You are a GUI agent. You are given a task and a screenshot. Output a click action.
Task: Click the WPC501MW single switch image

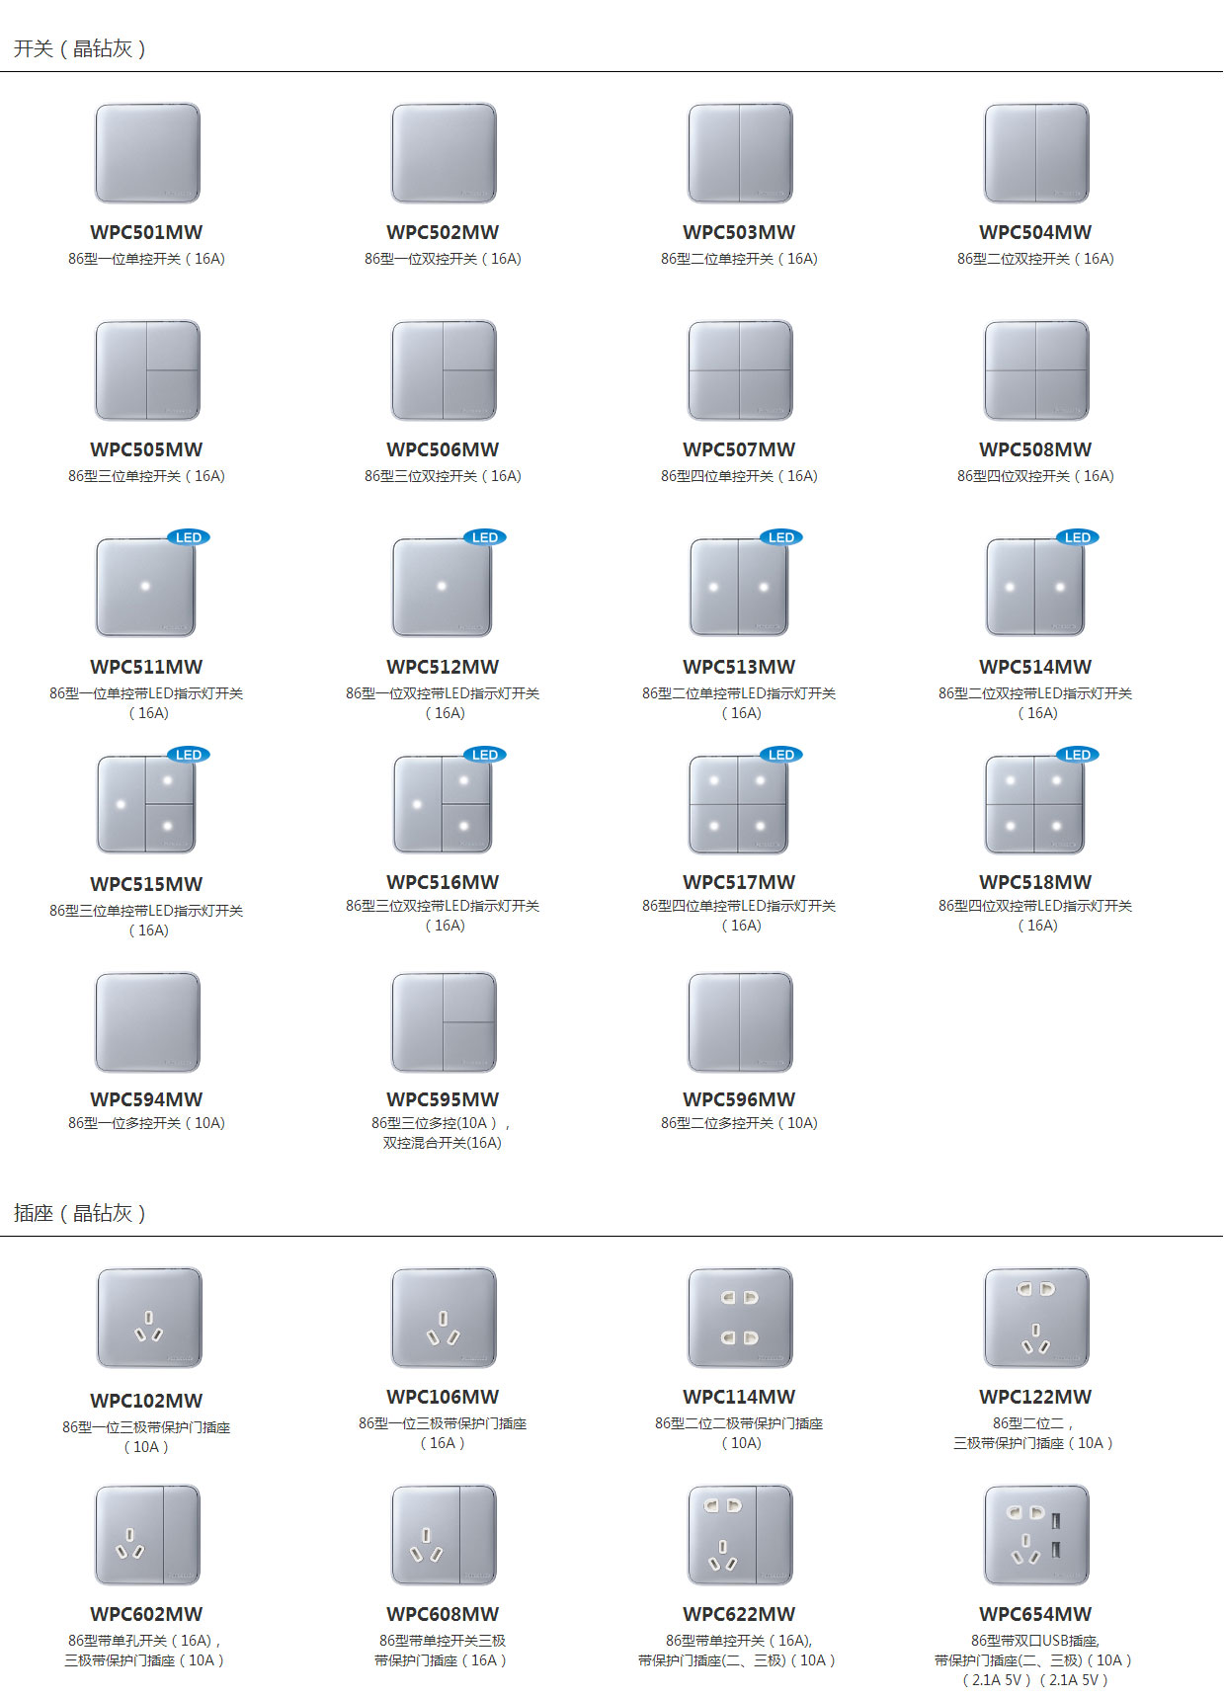tap(147, 153)
